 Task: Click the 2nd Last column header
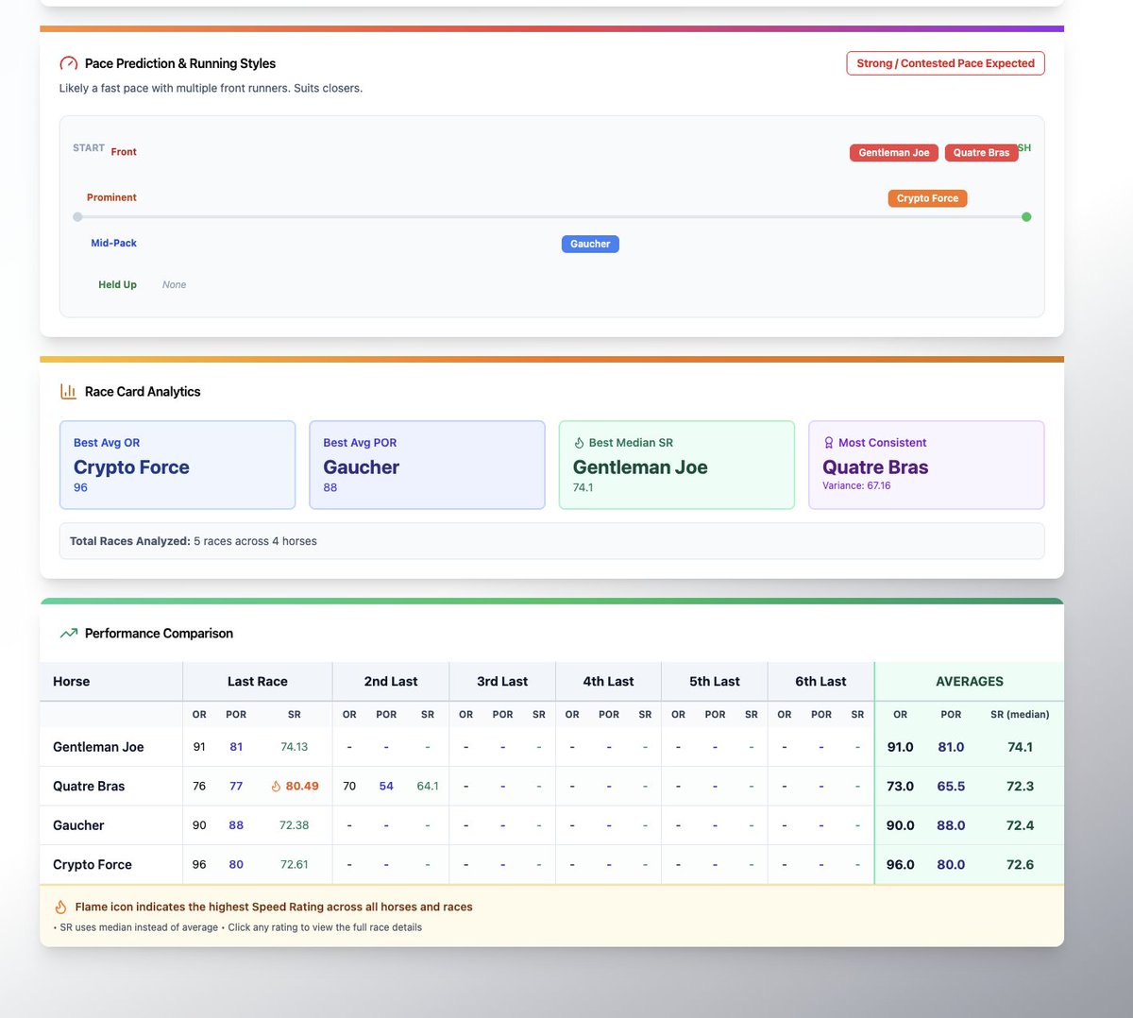tap(391, 681)
